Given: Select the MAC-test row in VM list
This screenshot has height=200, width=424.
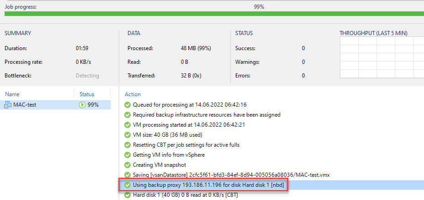Looking at the screenshot, I should tap(55, 105).
